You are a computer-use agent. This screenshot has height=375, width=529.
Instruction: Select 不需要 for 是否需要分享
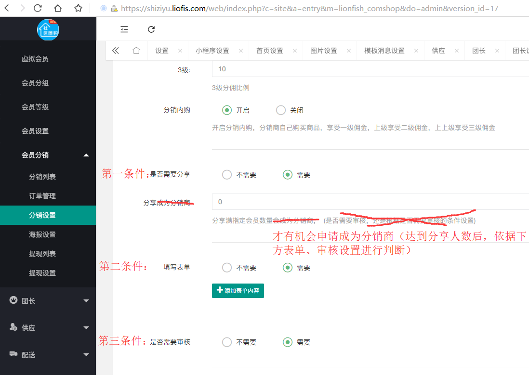pos(227,175)
